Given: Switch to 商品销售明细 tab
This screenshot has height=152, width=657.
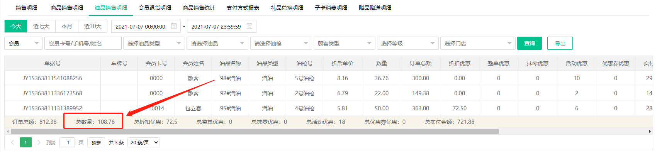Looking at the screenshot, I should 67,8.
